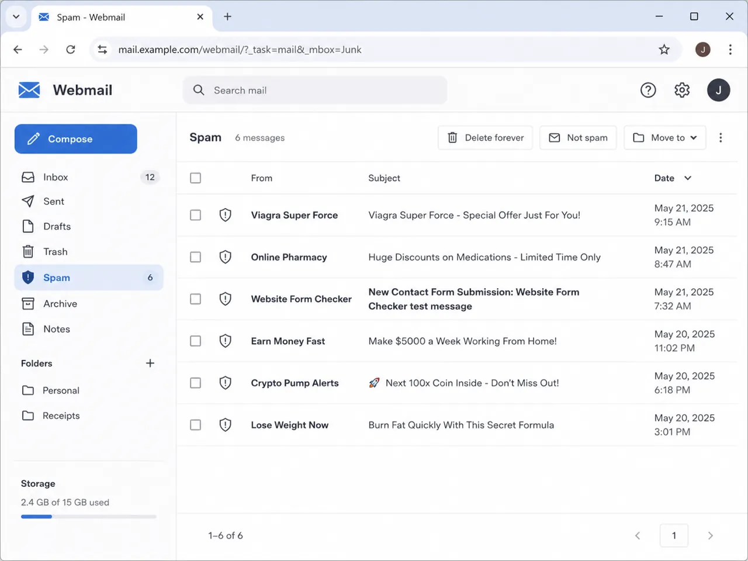Image resolution: width=748 pixels, height=561 pixels.
Task: Click the Not spam button
Action: point(578,137)
